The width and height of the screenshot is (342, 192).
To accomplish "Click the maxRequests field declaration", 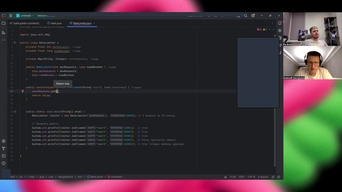I will (48, 47).
